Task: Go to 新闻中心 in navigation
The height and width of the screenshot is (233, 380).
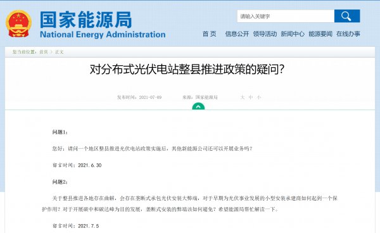Action: (293, 34)
